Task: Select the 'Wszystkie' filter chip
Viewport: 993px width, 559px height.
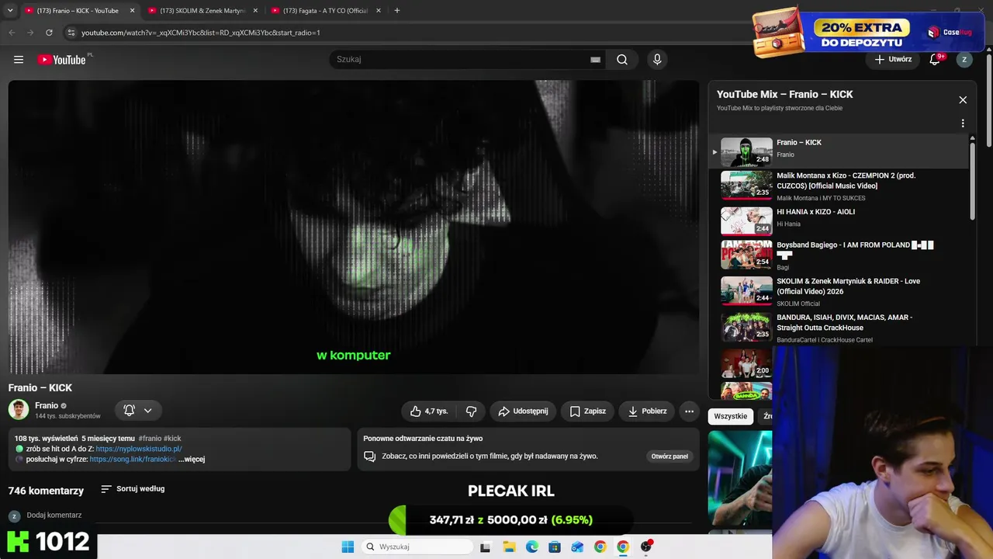Action: 731,417
